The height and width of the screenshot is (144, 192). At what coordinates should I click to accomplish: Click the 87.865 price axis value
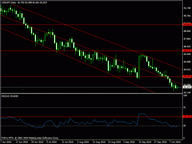(187, 39)
